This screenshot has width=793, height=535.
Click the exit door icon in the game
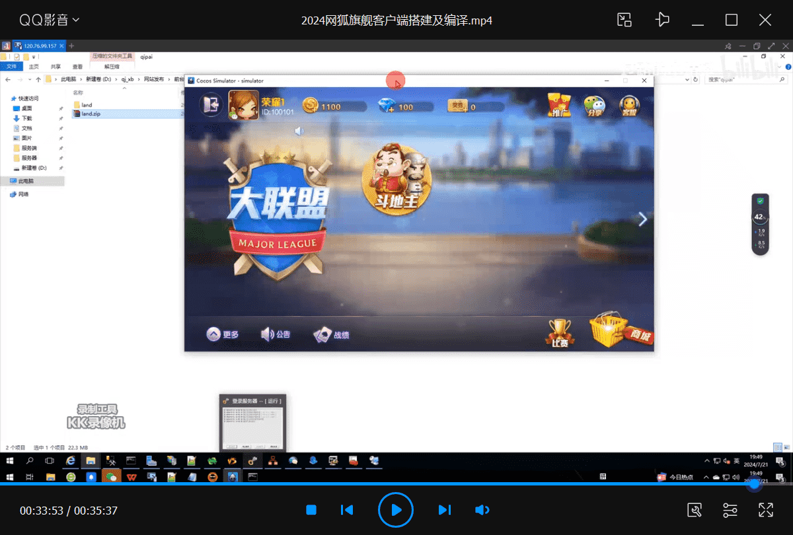pos(212,105)
